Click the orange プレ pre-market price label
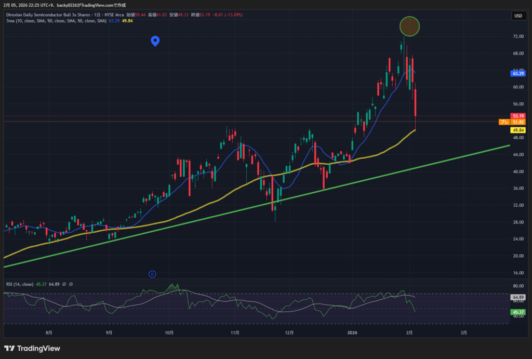 tap(503, 122)
